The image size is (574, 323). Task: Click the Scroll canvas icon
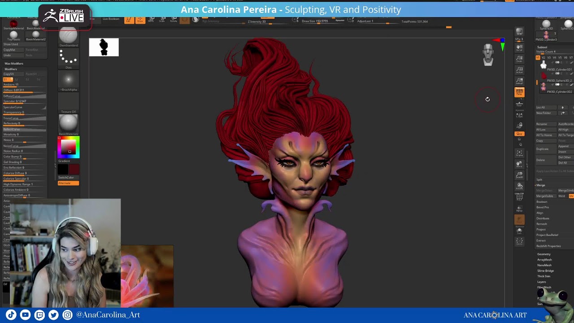[x=519, y=48]
